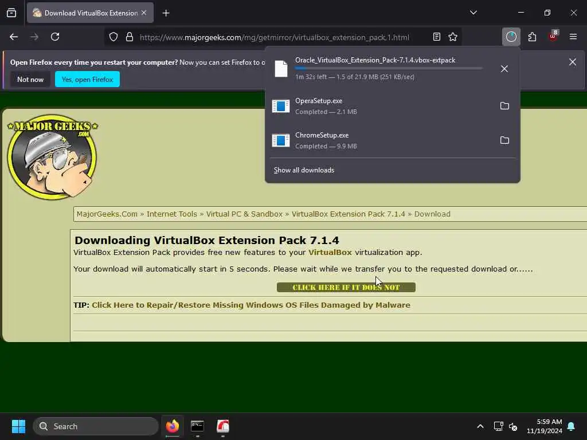Click the uBlock Origin extension icon

[x=553, y=36]
